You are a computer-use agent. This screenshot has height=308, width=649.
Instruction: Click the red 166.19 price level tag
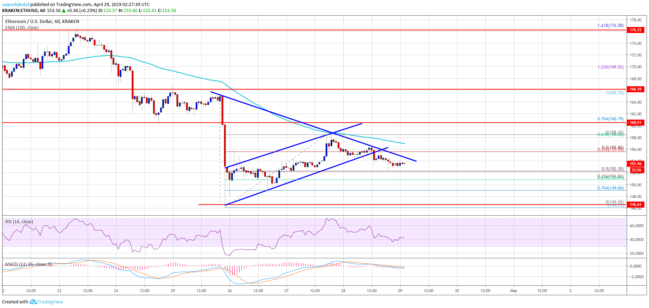636,89
